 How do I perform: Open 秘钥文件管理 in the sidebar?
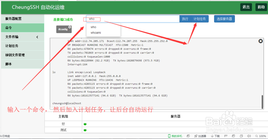point(23,55)
